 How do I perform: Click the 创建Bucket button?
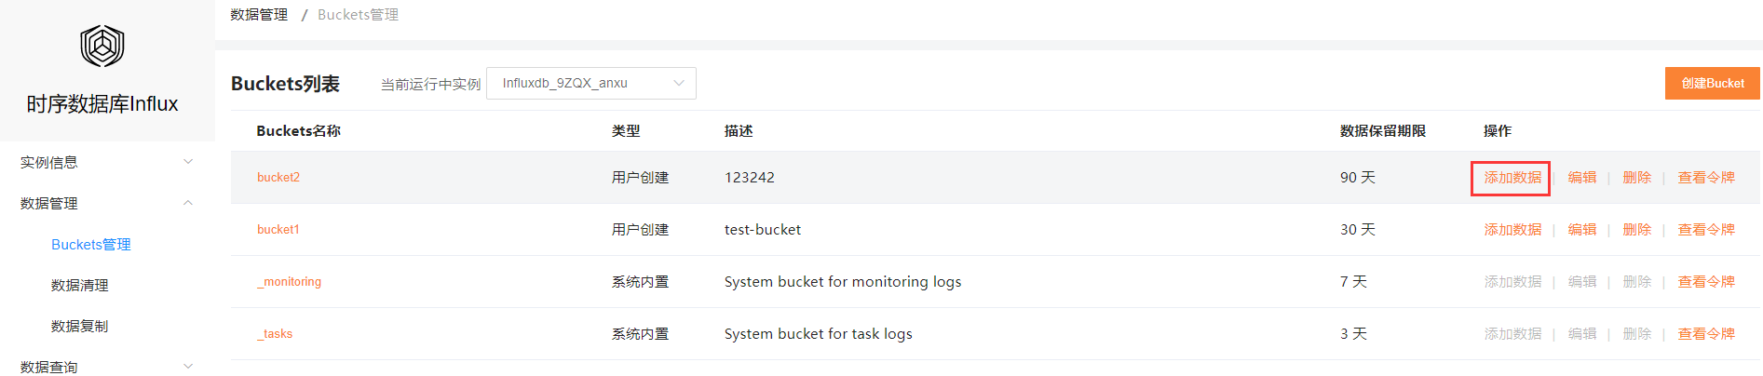point(1712,83)
